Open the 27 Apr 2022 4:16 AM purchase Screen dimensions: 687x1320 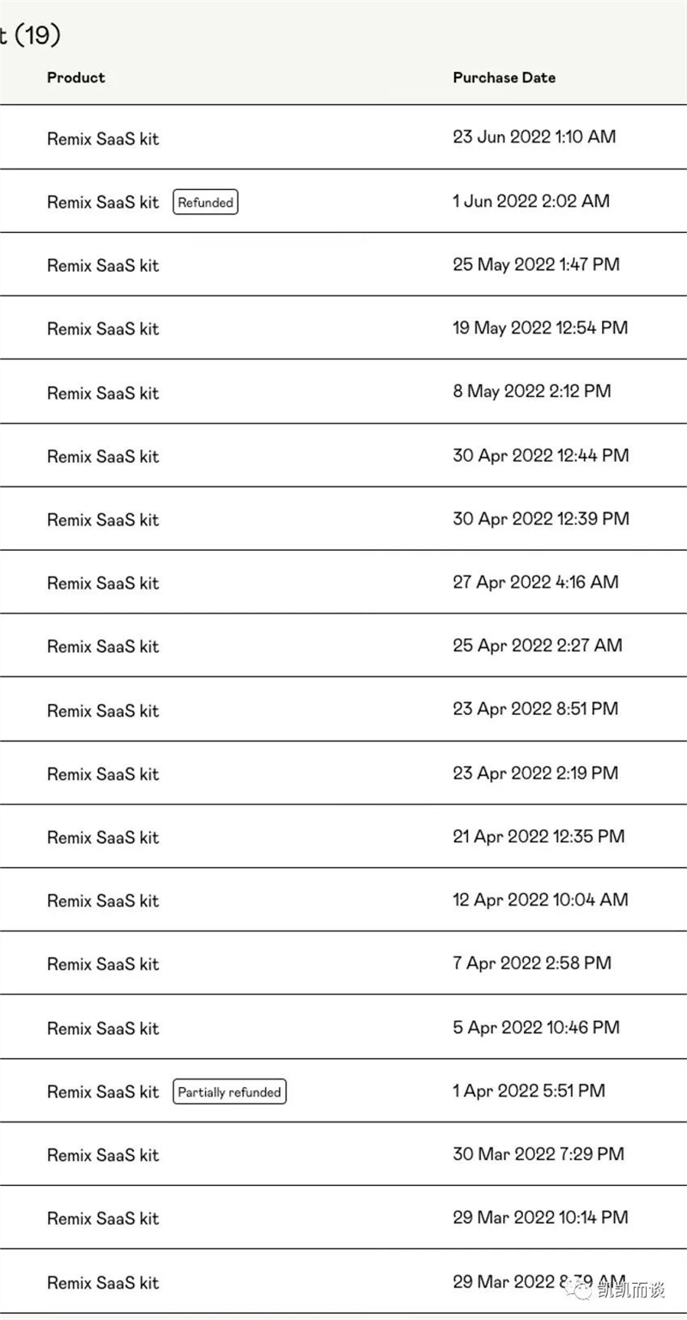[x=343, y=583]
